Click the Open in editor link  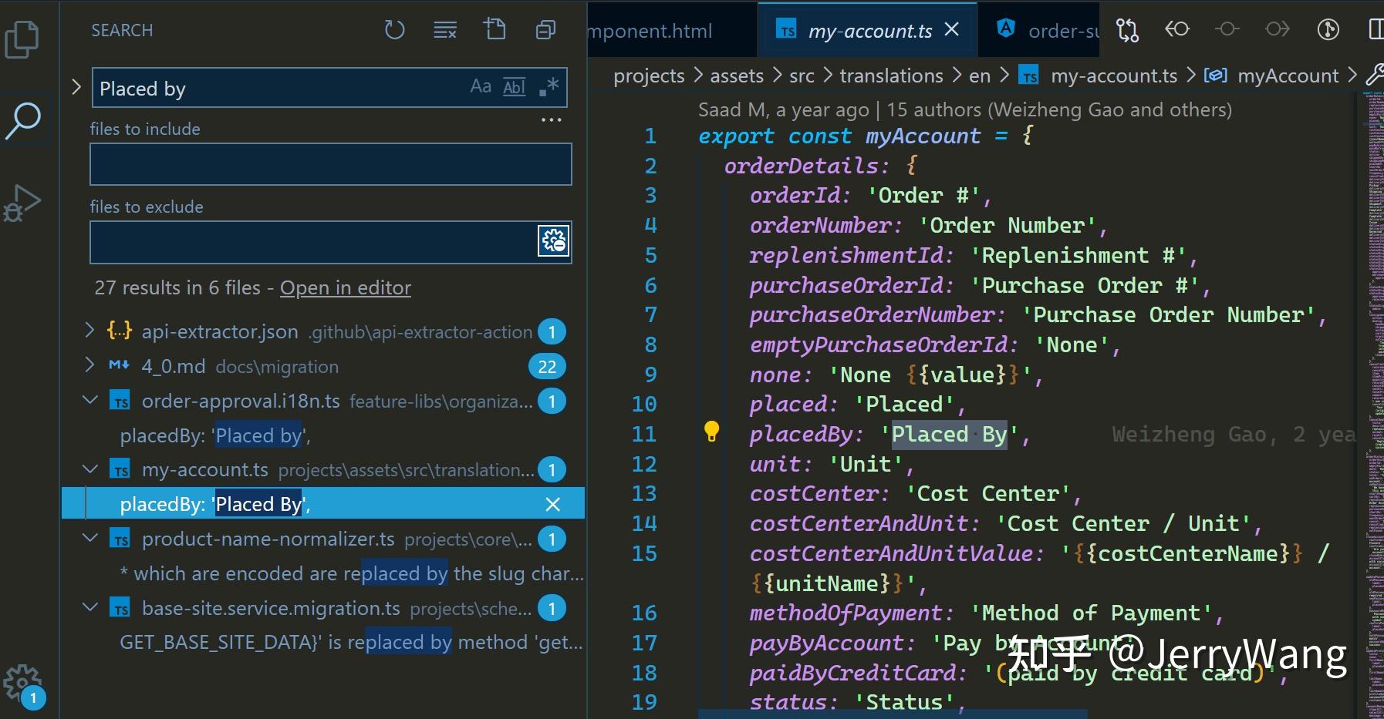coord(346,287)
